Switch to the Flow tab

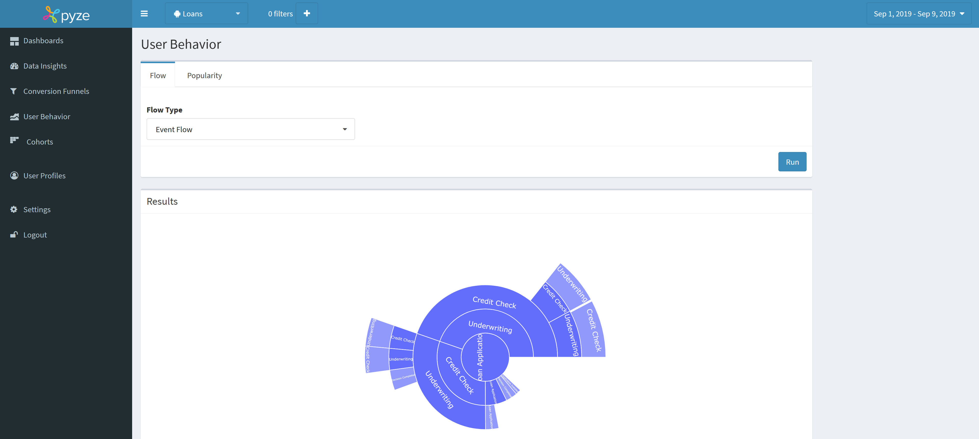(158, 75)
